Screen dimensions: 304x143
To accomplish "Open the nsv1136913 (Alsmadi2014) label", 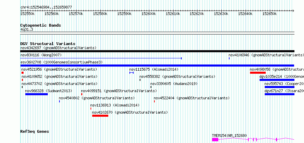I will (x=115, y=105).
